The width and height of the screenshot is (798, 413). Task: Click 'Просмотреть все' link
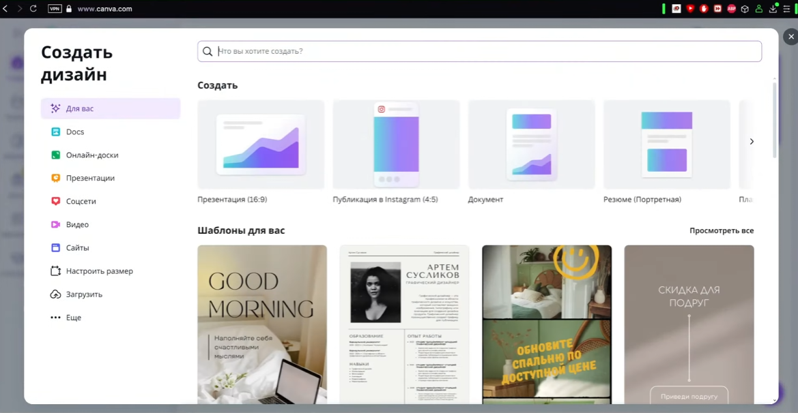[722, 230]
